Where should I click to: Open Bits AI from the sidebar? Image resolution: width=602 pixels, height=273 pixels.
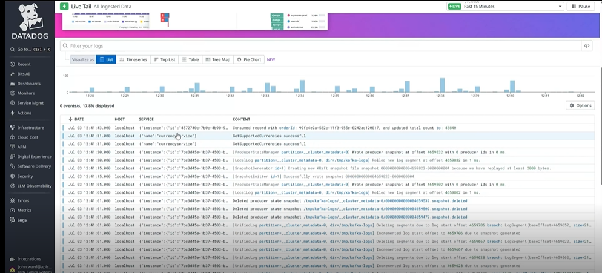[x=24, y=73]
